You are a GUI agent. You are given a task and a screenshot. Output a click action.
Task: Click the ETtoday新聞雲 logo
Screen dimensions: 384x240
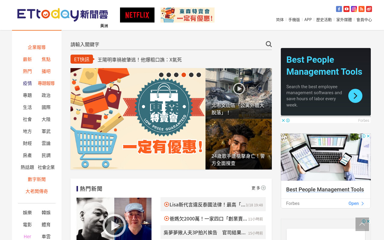pos(62,15)
